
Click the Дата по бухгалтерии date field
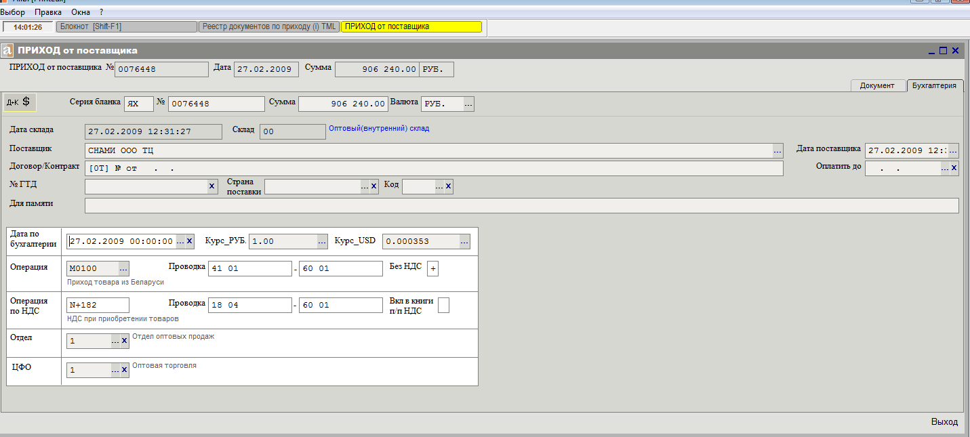click(121, 241)
